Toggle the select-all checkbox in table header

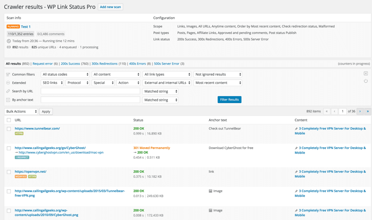[x=9, y=120]
